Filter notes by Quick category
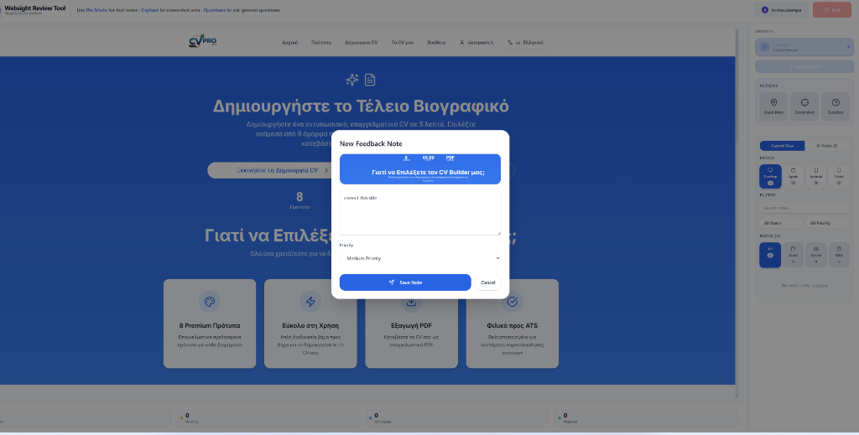This screenshot has width=859, height=435. point(794,255)
